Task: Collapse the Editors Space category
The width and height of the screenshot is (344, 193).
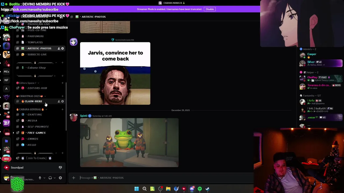Action: coord(28,83)
